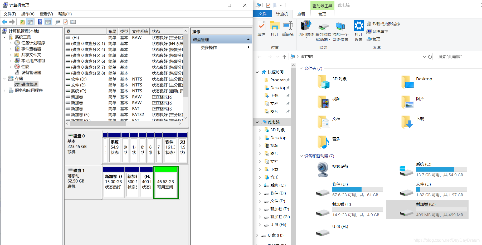
Task: Collapse 设备和驱动器 (7) group
Action: (301, 156)
